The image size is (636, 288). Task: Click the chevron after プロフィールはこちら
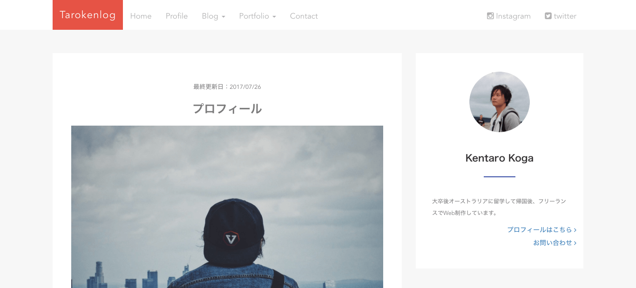(x=575, y=230)
